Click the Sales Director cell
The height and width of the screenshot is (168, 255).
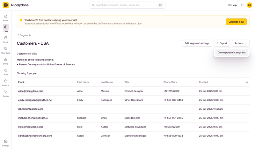click(132, 118)
